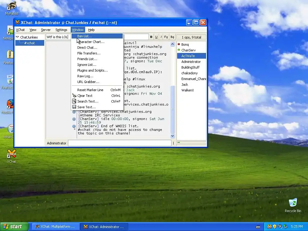Open Ignore List menu entry

(x=97, y=64)
